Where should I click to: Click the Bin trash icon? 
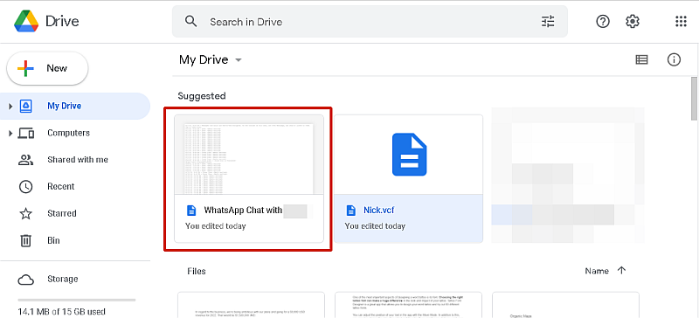(26, 240)
